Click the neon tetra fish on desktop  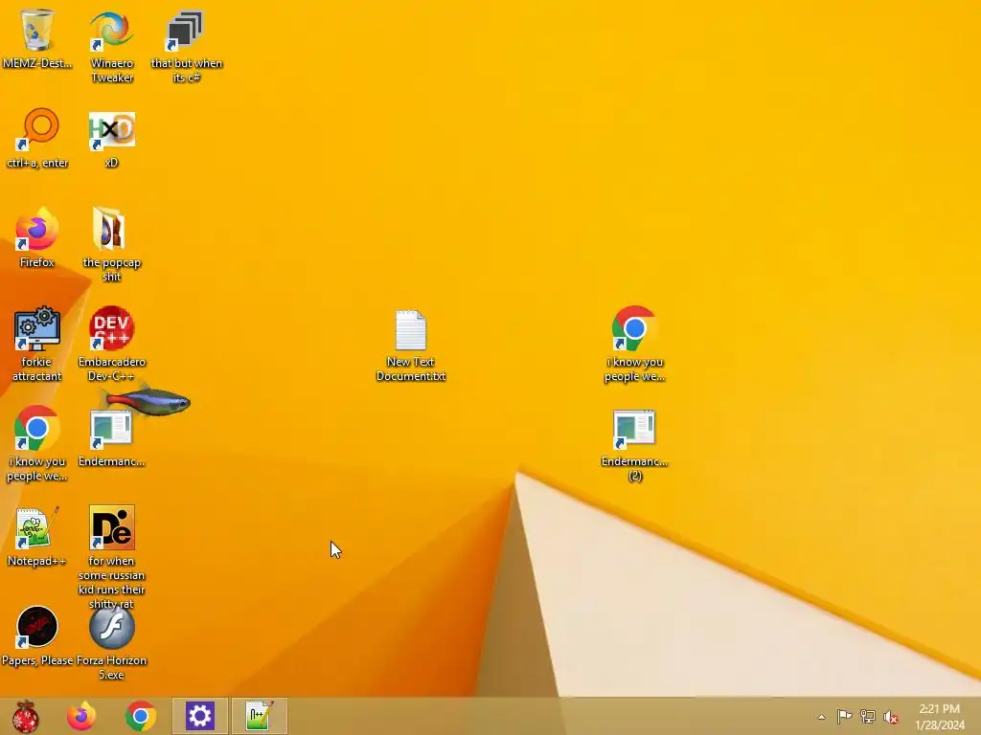click(x=146, y=401)
